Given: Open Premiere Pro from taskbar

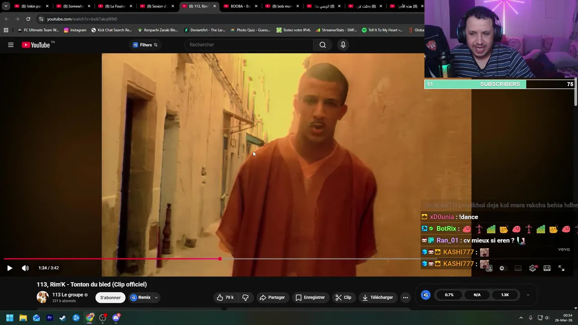Looking at the screenshot, I should [50, 318].
